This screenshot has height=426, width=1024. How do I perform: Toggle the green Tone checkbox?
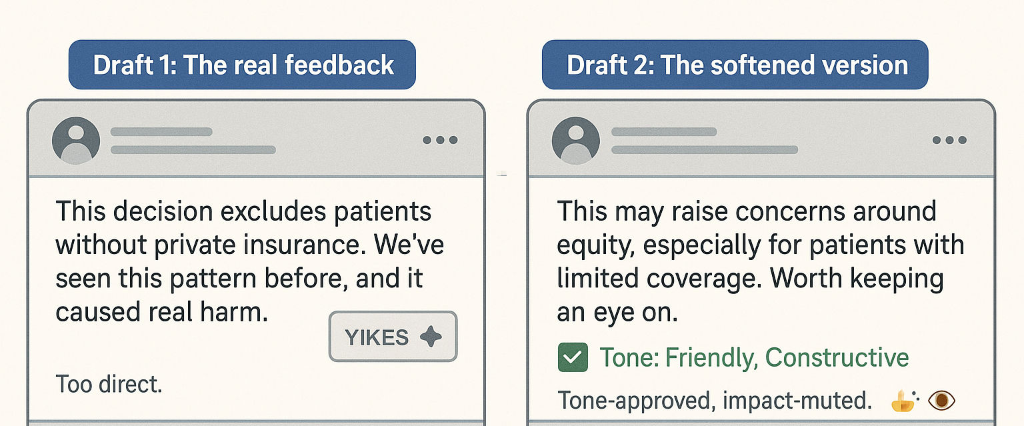[572, 358]
